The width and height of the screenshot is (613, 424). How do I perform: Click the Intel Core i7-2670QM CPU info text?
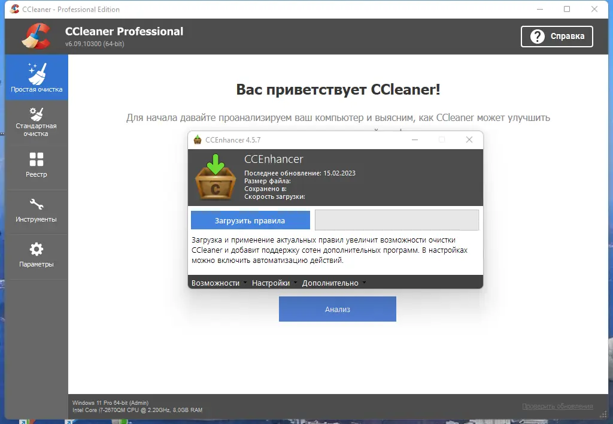137,410
